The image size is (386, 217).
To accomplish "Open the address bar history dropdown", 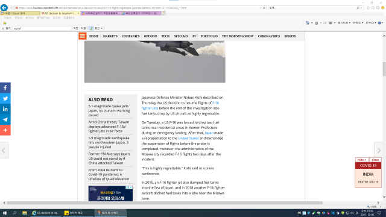I will [261, 8].
